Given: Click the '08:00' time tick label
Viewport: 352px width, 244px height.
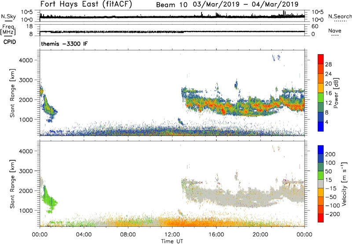Looking at the screenshot, I should tap(128, 235).
